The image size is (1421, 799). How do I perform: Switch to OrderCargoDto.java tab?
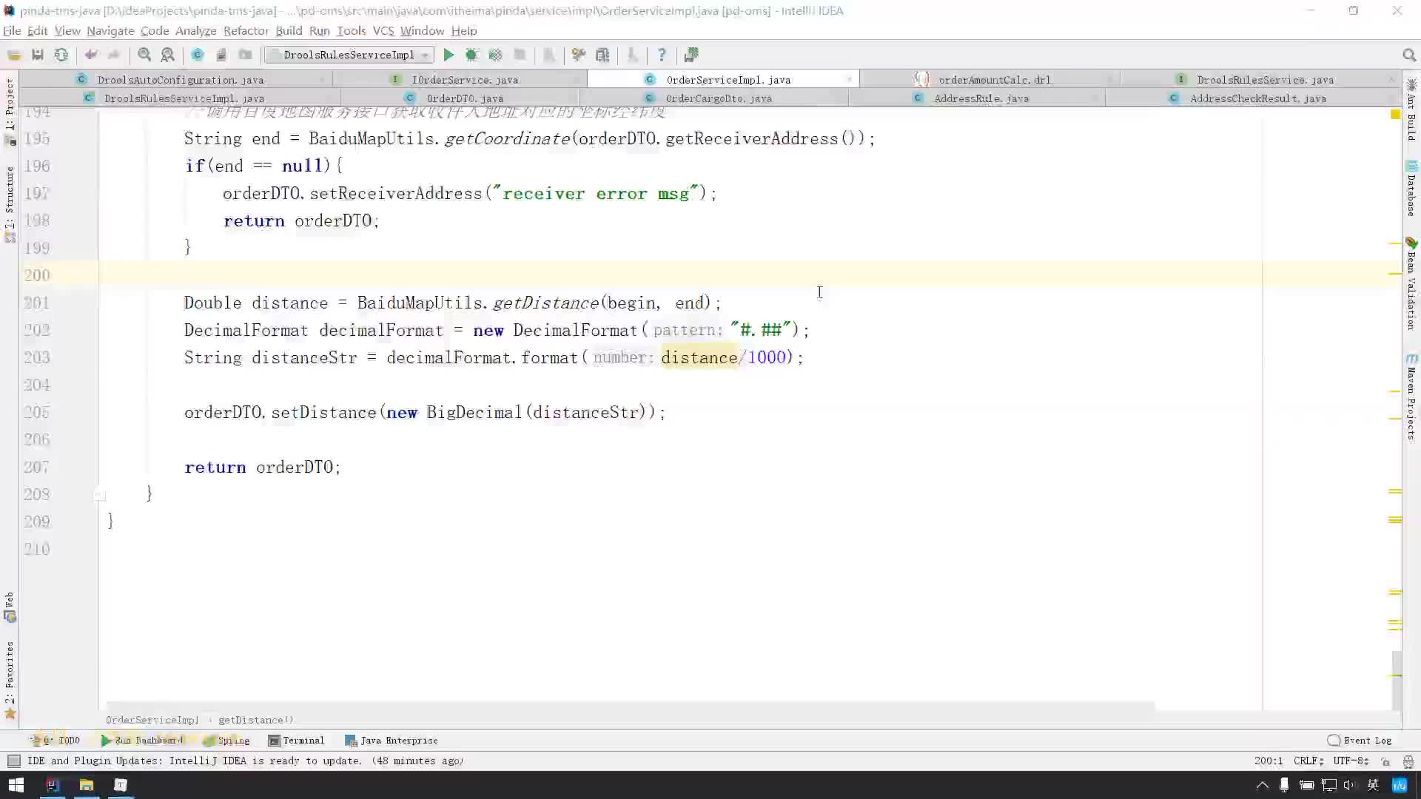[x=718, y=98]
